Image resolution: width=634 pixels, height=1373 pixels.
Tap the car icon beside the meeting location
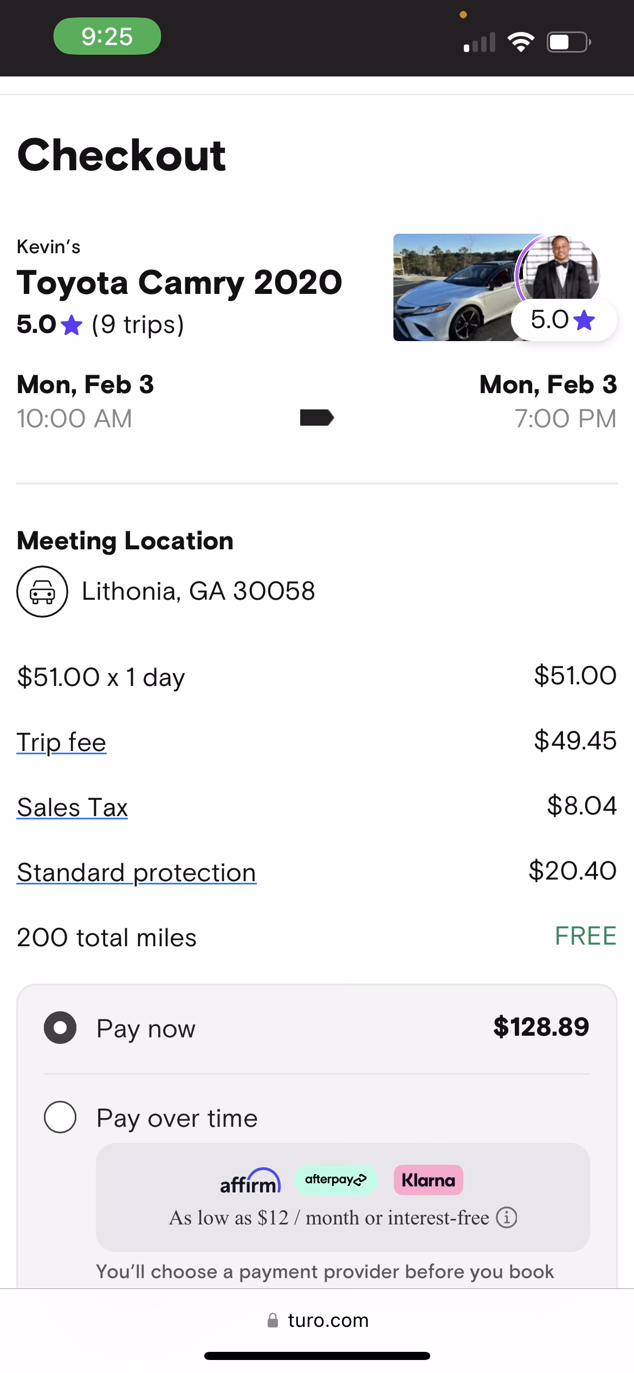(x=42, y=591)
